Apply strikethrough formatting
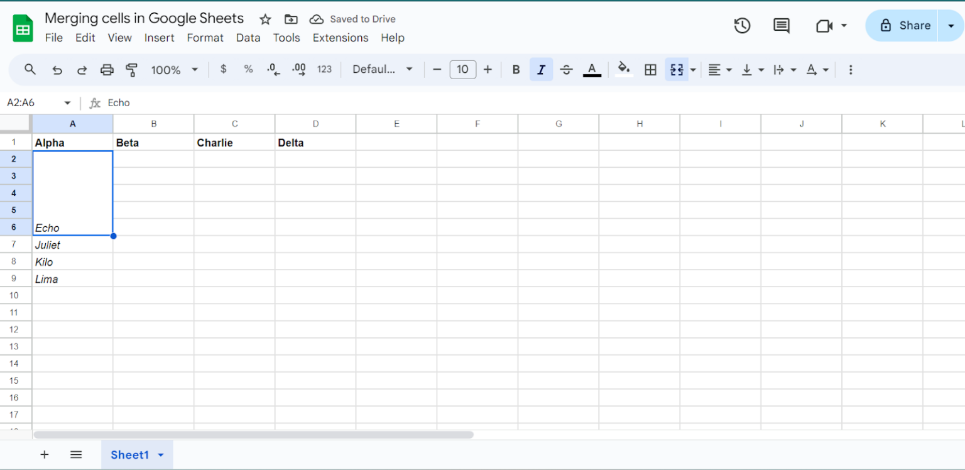This screenshot has height=470, width=965. pyautogui.click(x=566, y=69)
